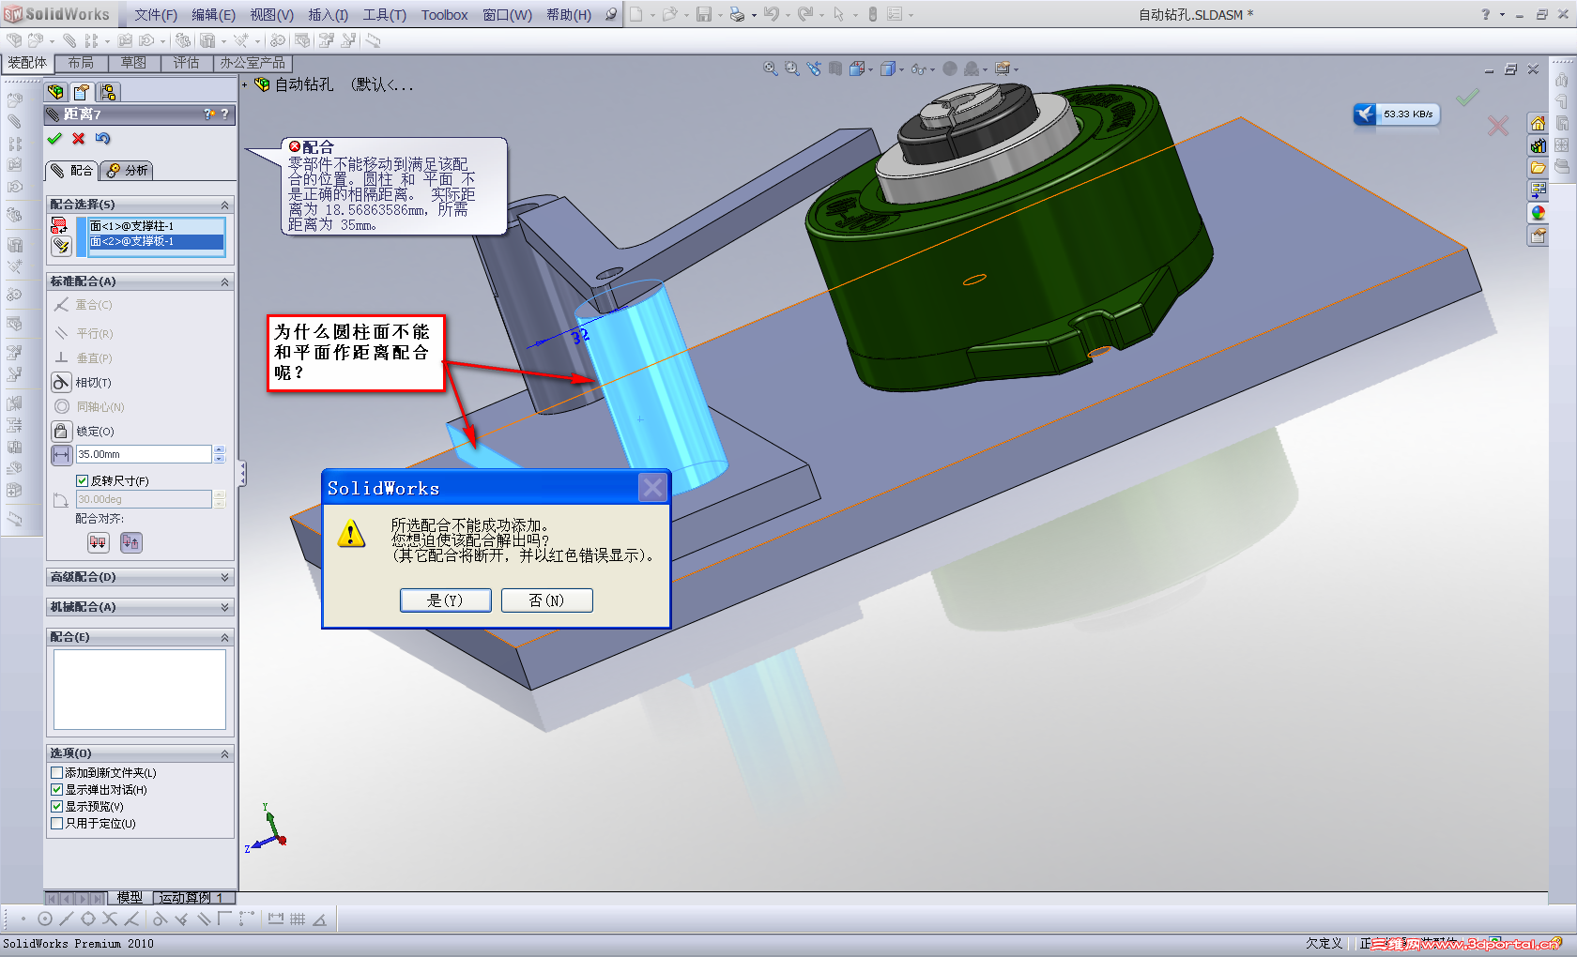The image size is (1577, 957).
Task: Click the Zoom to Fit icon
Action: (x=771, y=68)
